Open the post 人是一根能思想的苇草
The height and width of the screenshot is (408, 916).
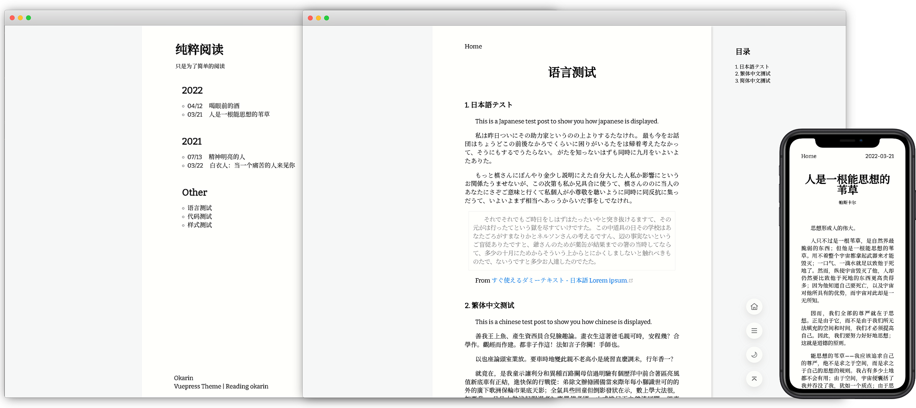pyautogui.click(x=239, y=114)
